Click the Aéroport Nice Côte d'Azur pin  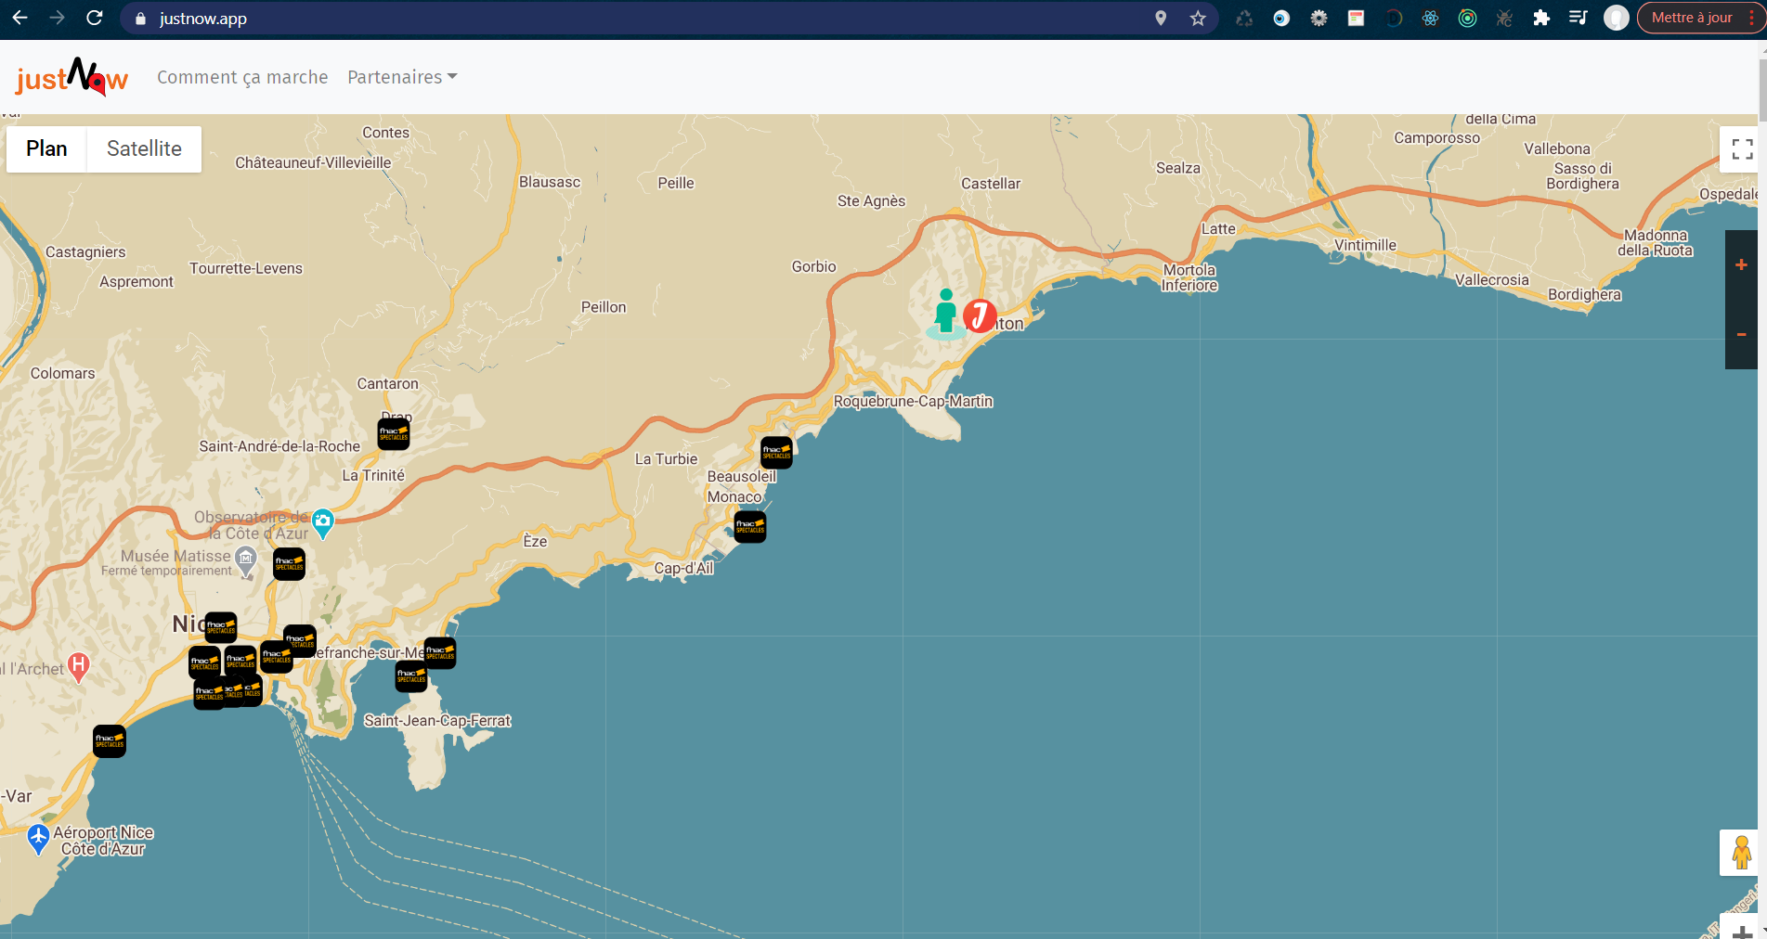click(x=38, y=839)
